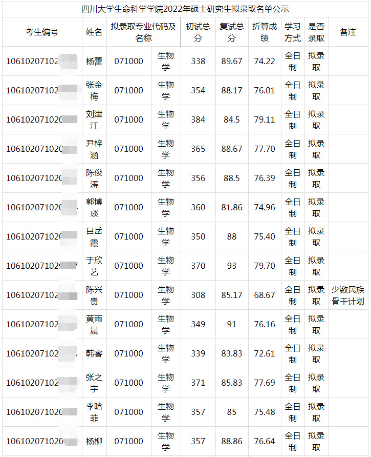Select the retest score 83.83 for 韩睿
Image resolution: width=371 pixels, height=457 pixels.
click(232, 353)
